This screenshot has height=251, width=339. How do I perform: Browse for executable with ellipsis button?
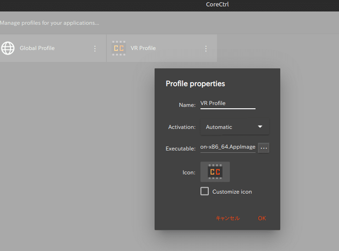264,148
